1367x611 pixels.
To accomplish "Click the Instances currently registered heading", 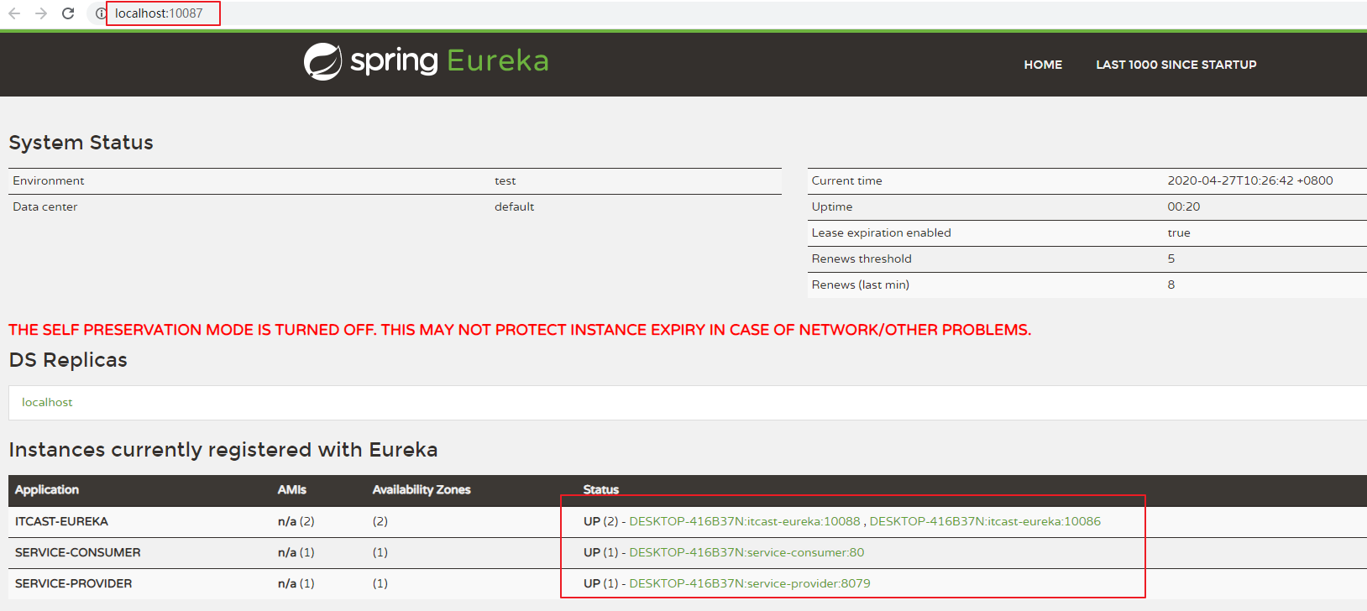I will tap(223, 450).
